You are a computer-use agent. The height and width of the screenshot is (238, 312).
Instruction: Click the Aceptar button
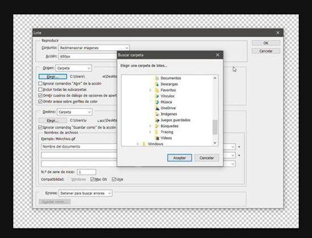click(x=179, y=158)
